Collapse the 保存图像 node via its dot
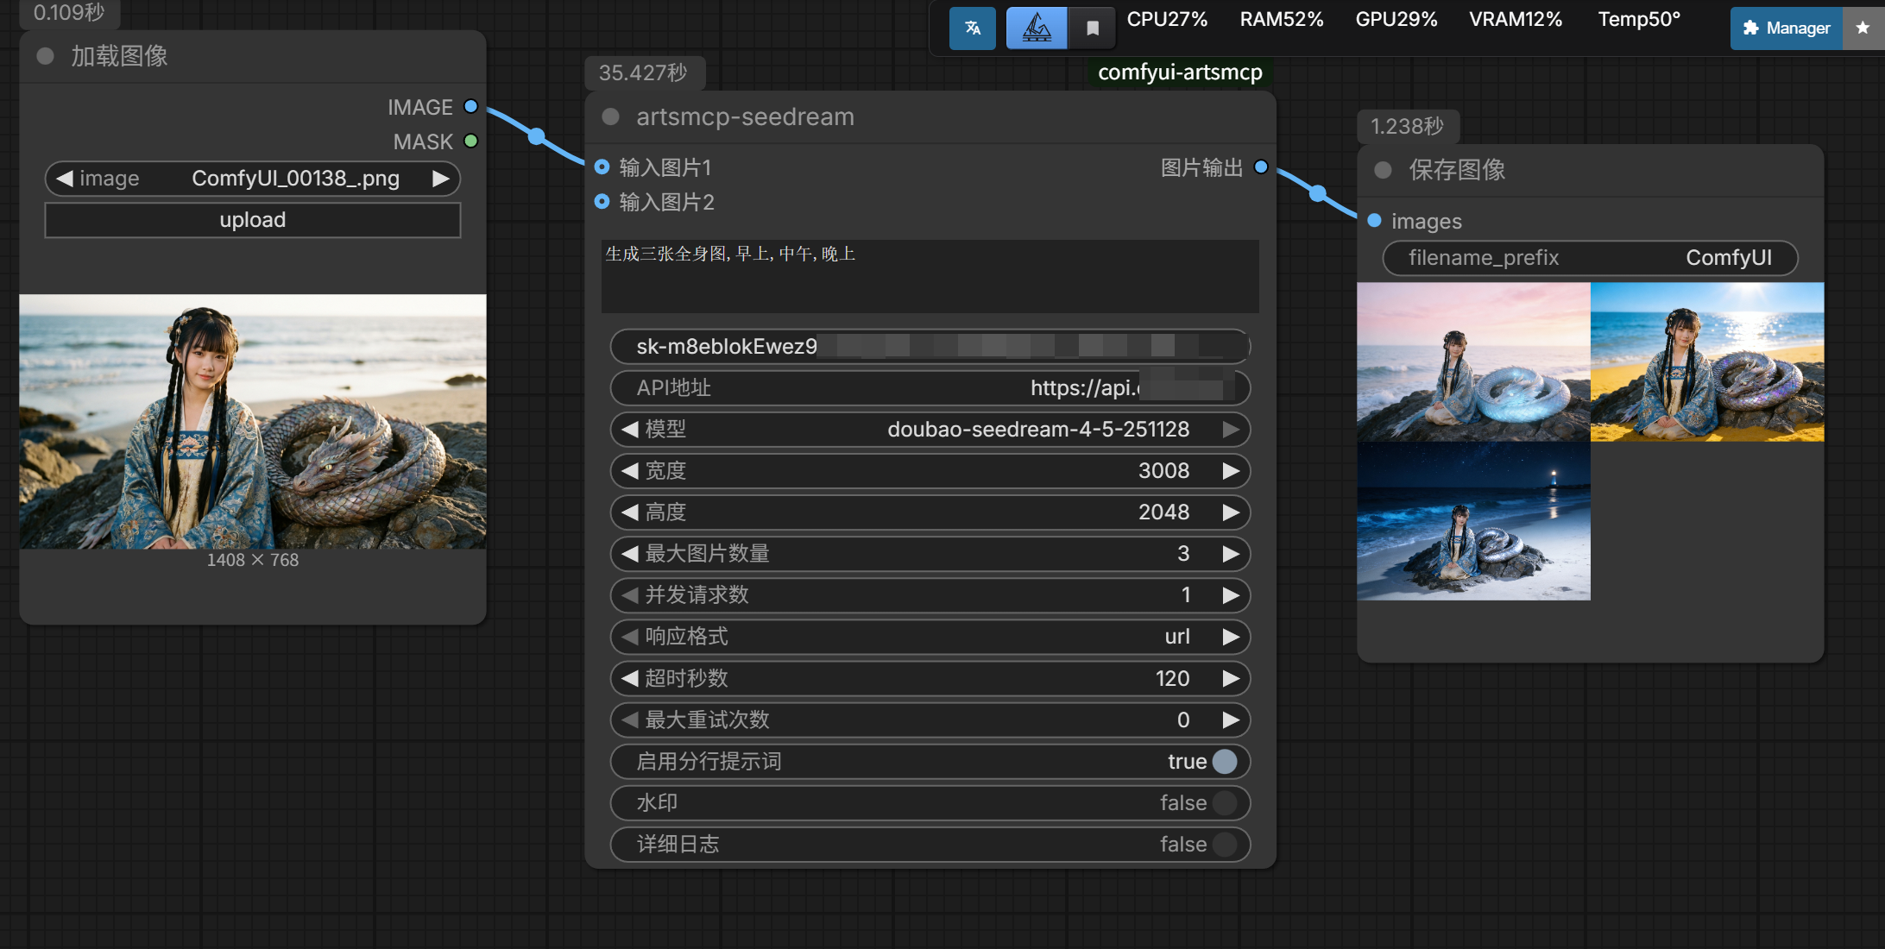1885x949 pixels. tap(1383, 170)
